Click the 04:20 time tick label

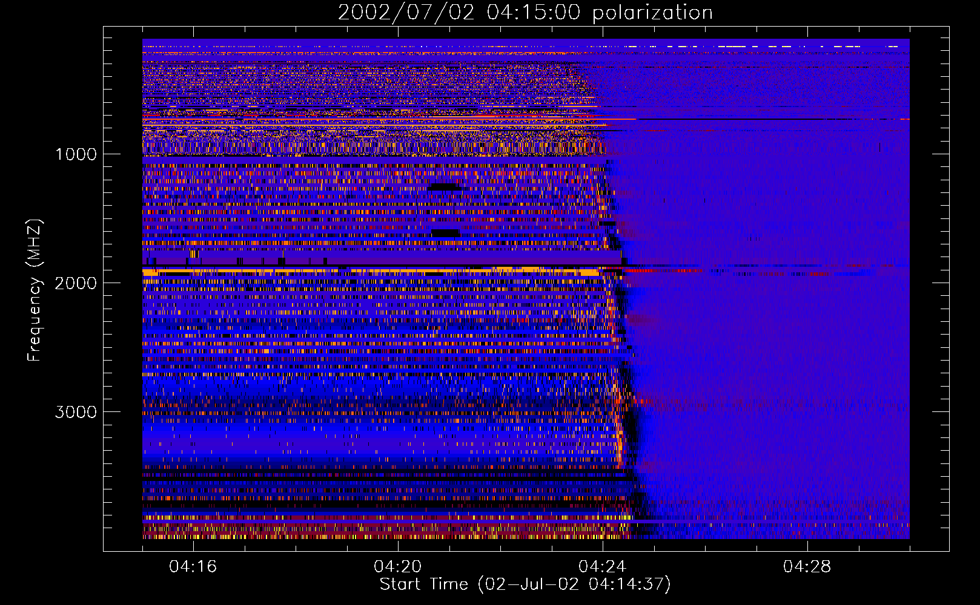[x=398, y=567]
